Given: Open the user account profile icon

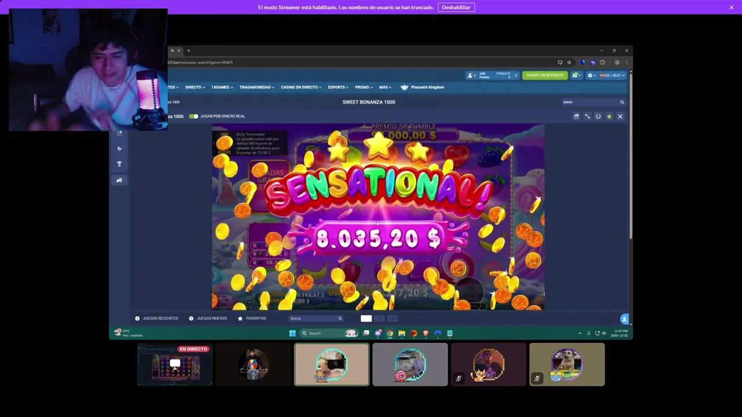Looking at the screenshot, I should [x=472, y=75].
